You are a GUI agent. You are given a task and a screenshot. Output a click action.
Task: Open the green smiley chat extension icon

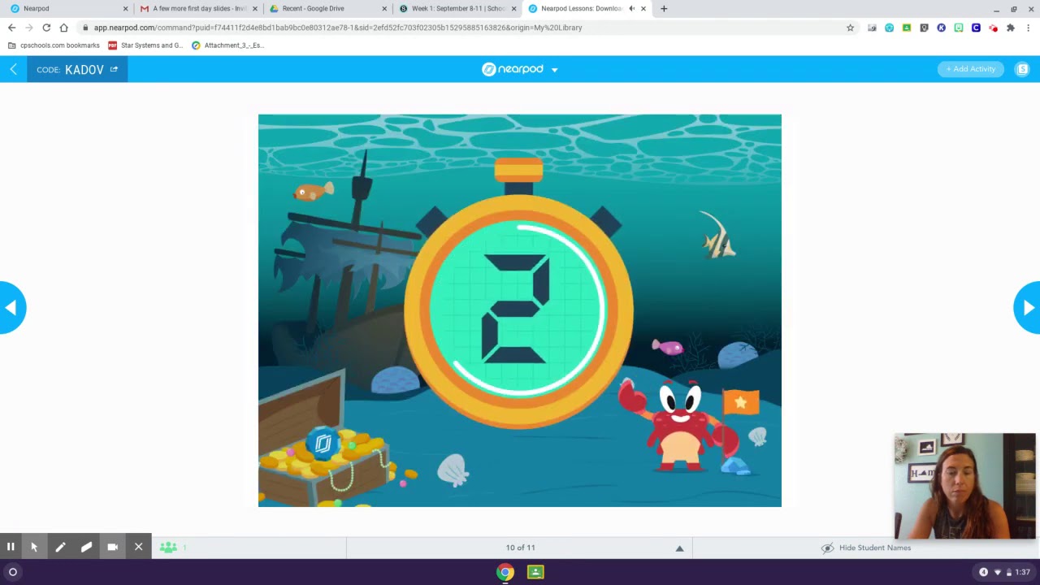pos(959,28)
